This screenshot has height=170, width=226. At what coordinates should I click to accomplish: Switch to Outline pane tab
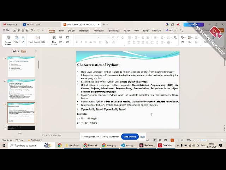click(x=16, y=51)
